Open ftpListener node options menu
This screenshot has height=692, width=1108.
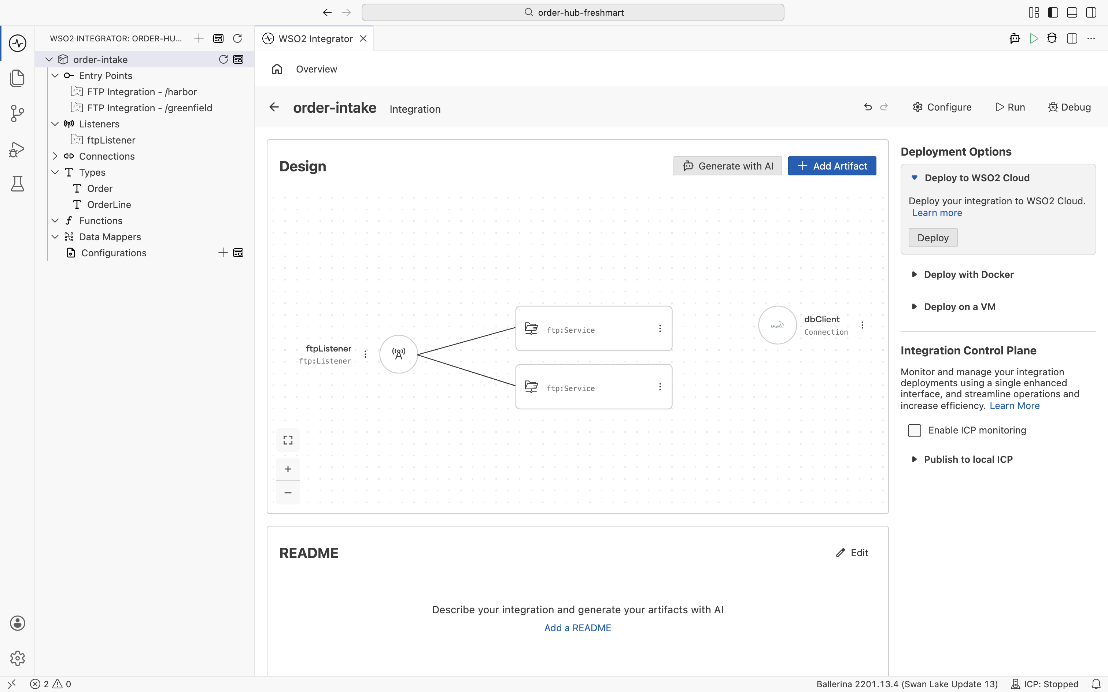tap(365, 354)
